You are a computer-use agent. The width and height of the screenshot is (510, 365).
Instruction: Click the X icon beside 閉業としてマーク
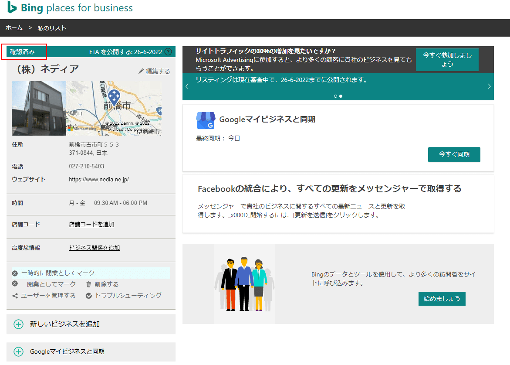click(x=15, y=283)
